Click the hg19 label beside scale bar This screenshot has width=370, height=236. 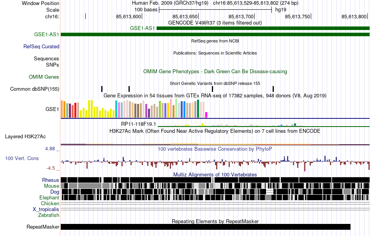coord(281,10)
